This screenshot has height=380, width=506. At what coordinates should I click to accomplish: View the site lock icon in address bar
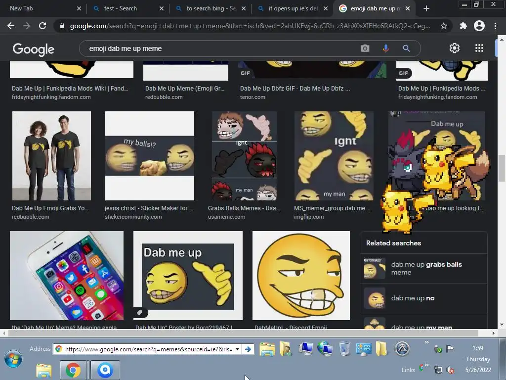click(x=62, y=26)
